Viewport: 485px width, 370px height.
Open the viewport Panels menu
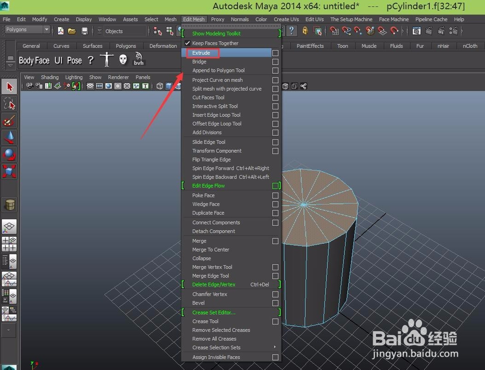click(143, 77)
